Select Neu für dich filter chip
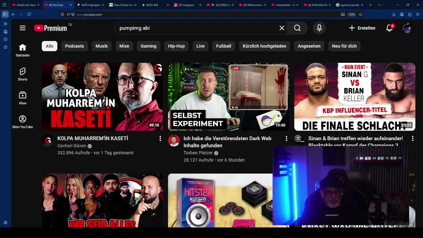Screen dimensions: 423x238 (344, 46)
